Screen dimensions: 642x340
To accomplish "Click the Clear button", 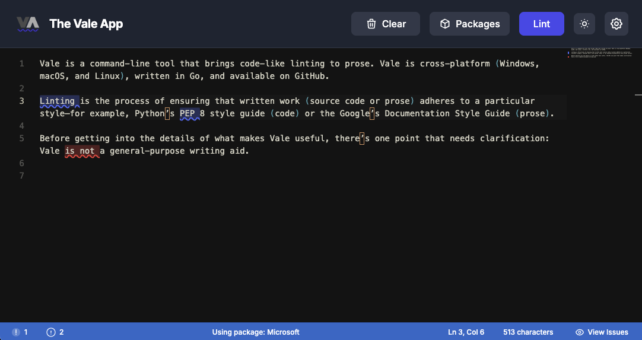I will (385, 24).
